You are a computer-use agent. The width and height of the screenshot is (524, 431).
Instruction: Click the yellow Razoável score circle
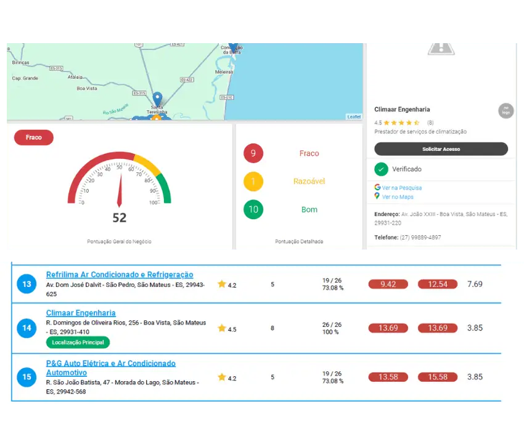(253, 181)
